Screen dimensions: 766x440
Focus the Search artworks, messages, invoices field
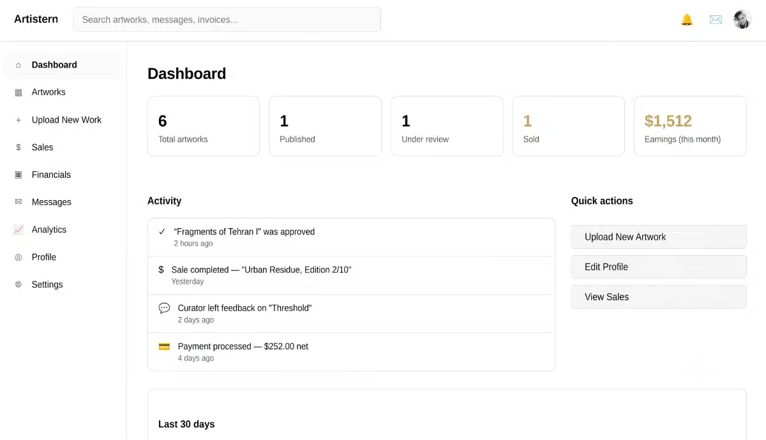(227, 20)
